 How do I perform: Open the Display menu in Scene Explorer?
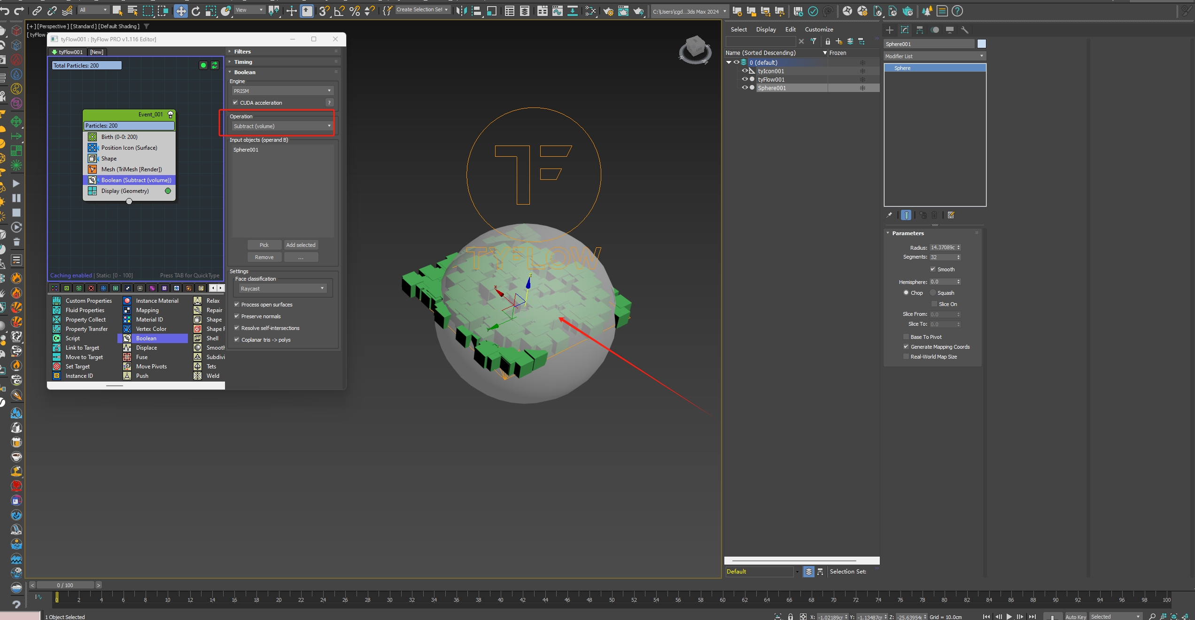[x=766, y=29]
